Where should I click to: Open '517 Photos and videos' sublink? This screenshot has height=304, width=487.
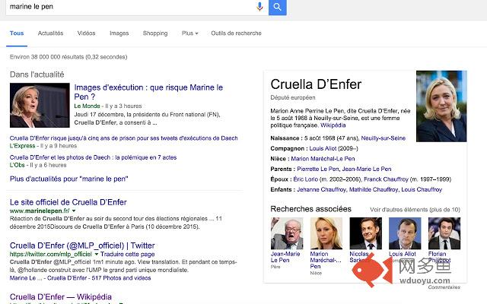click(x=122, y=278)
